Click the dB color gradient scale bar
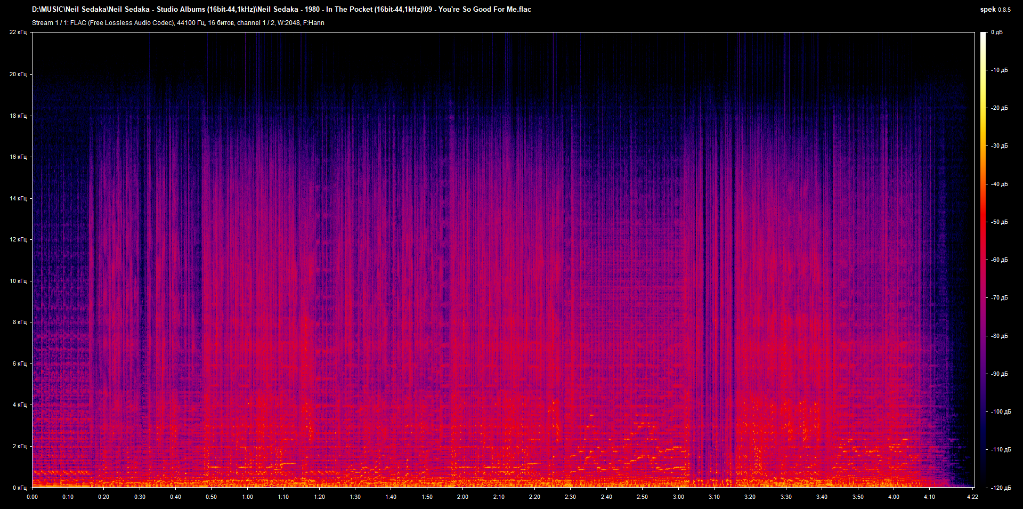 point(983,260)
